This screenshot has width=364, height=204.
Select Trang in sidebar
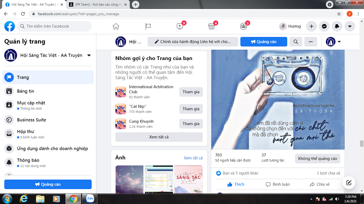pyautogui.click(x=48, y=77)
